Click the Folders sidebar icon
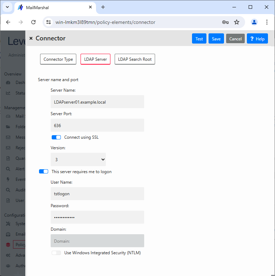Image resolution: width=275 pixels, height=276 pixels. point(8,127)
